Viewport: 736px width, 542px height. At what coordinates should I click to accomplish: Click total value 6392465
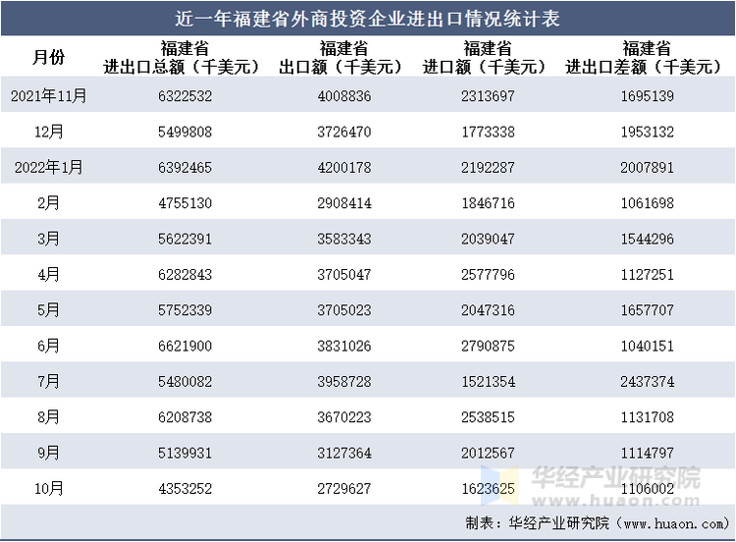tap(184, 168)
